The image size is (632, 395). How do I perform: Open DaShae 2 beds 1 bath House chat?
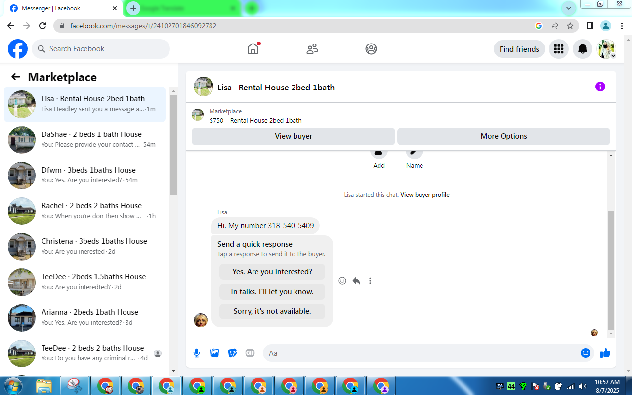[85, 140]
